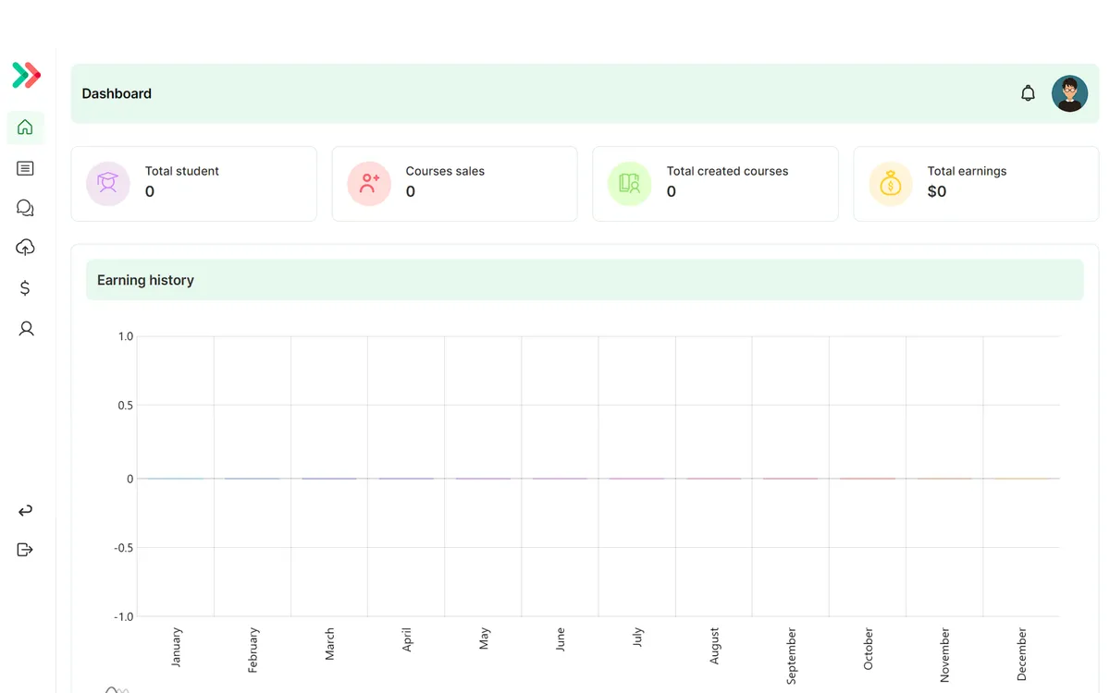Click the Courses sales person icon
The image size is (1110, 693).
369,184
